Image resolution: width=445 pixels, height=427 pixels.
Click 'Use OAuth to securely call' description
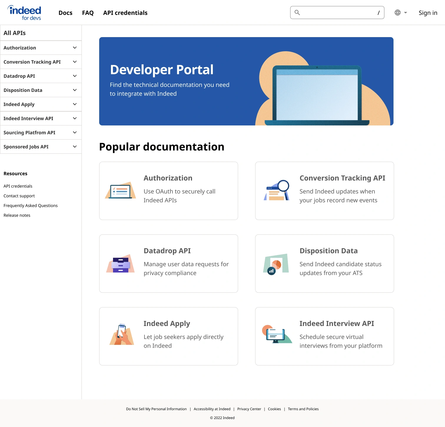coord(180,196)
